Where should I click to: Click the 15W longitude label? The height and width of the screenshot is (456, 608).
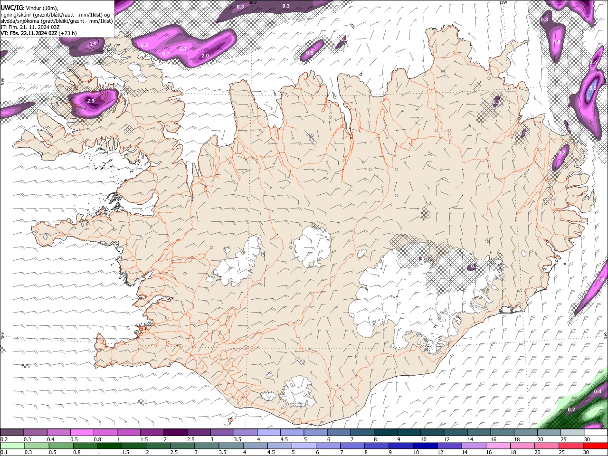coord(503,2)
